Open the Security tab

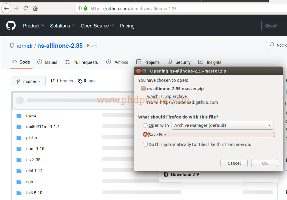[x=179, y=62]
